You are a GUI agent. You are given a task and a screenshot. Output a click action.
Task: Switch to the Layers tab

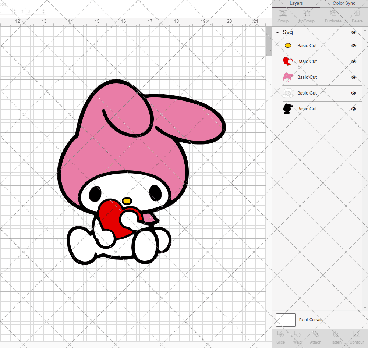tap(296, 3)
